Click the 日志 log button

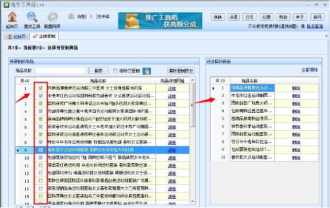coord(250,17)
